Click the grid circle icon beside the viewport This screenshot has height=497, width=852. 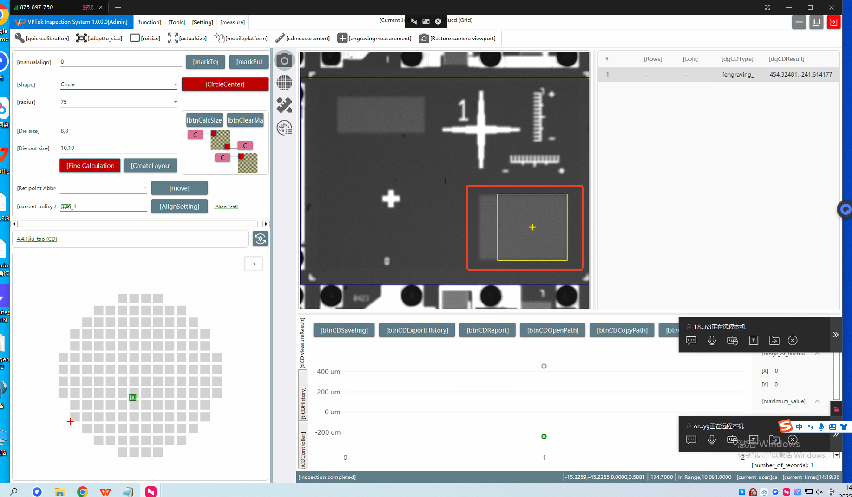coord(284,83)
